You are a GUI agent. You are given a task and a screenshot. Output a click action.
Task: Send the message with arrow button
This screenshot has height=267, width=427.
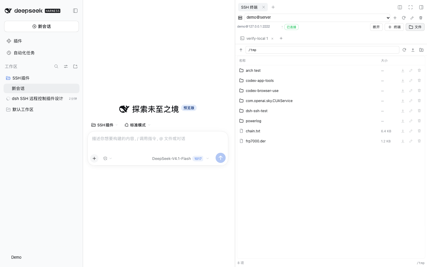point(221,158)
